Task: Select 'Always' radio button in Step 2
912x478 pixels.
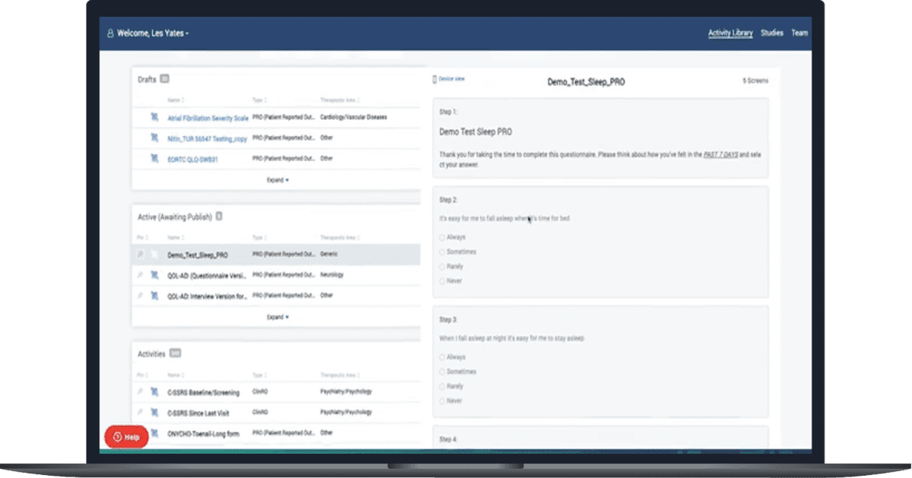Action: pyautogui.click(x=442, y=237)
